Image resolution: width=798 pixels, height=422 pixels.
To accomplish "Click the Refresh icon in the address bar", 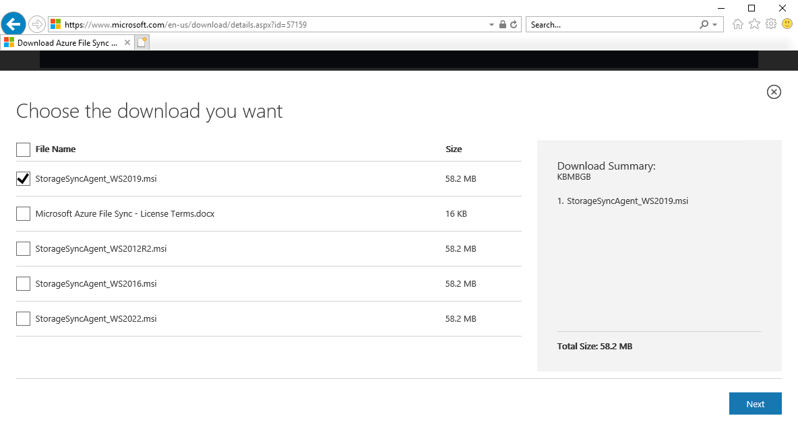I will coord(512,24).
